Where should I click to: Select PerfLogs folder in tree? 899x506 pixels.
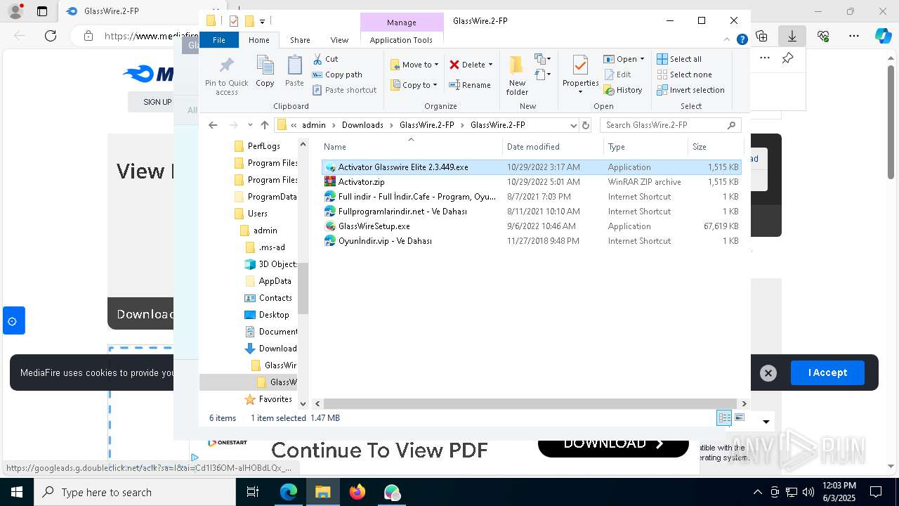263,146
